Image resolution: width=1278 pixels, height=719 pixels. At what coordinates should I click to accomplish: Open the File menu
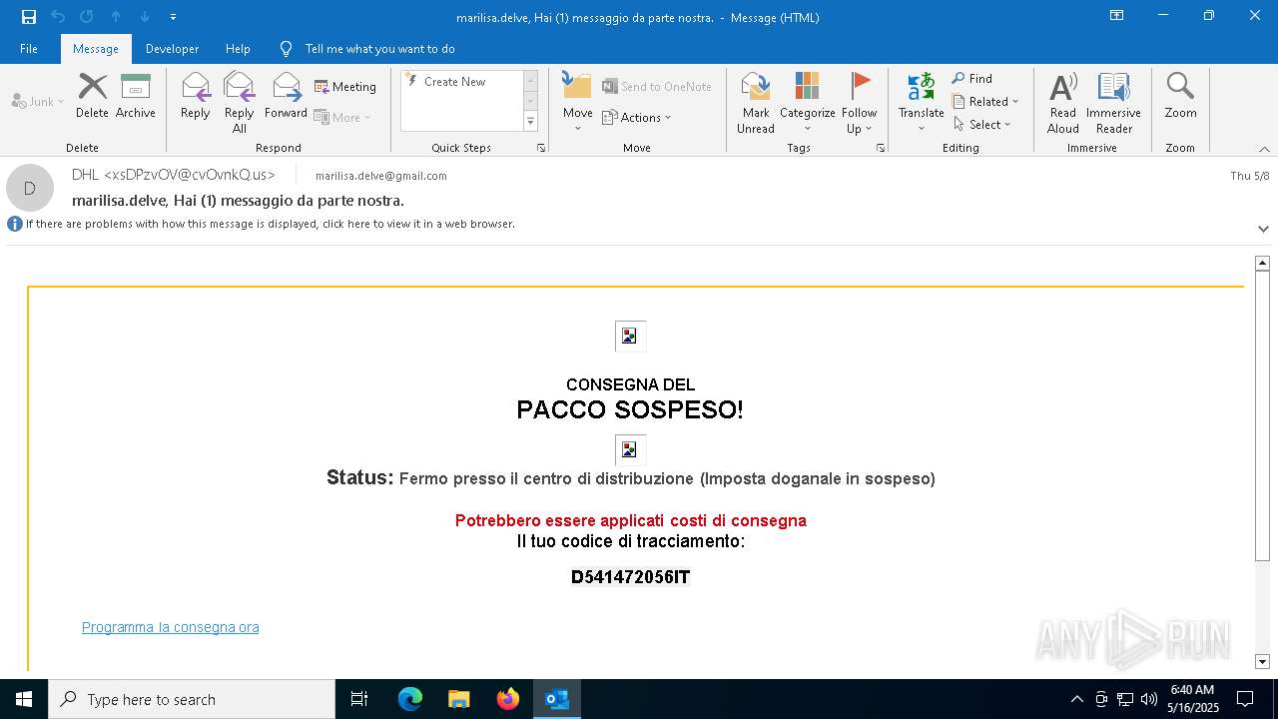tap(29, 49)
